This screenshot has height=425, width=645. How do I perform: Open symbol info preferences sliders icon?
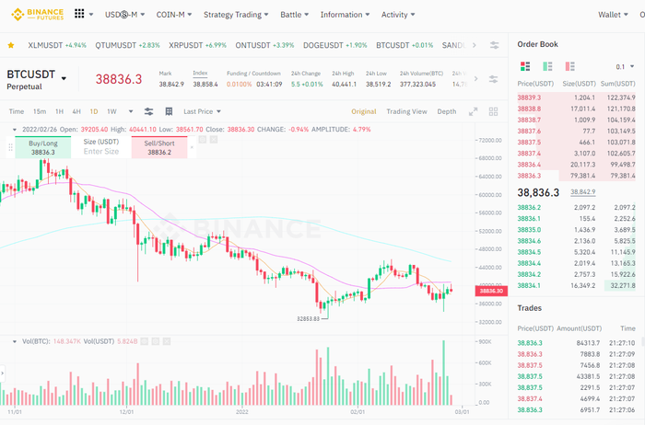point(493,79)
